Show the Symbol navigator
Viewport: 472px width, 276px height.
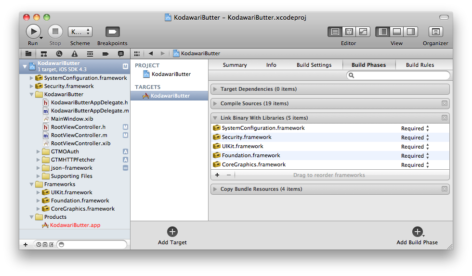pos(44,54)
